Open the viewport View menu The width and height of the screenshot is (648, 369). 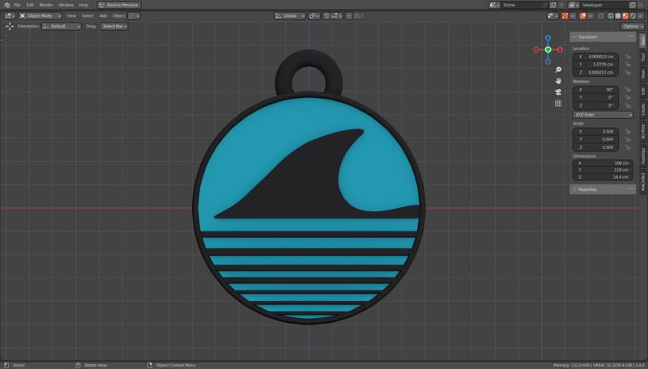point(71,15)
